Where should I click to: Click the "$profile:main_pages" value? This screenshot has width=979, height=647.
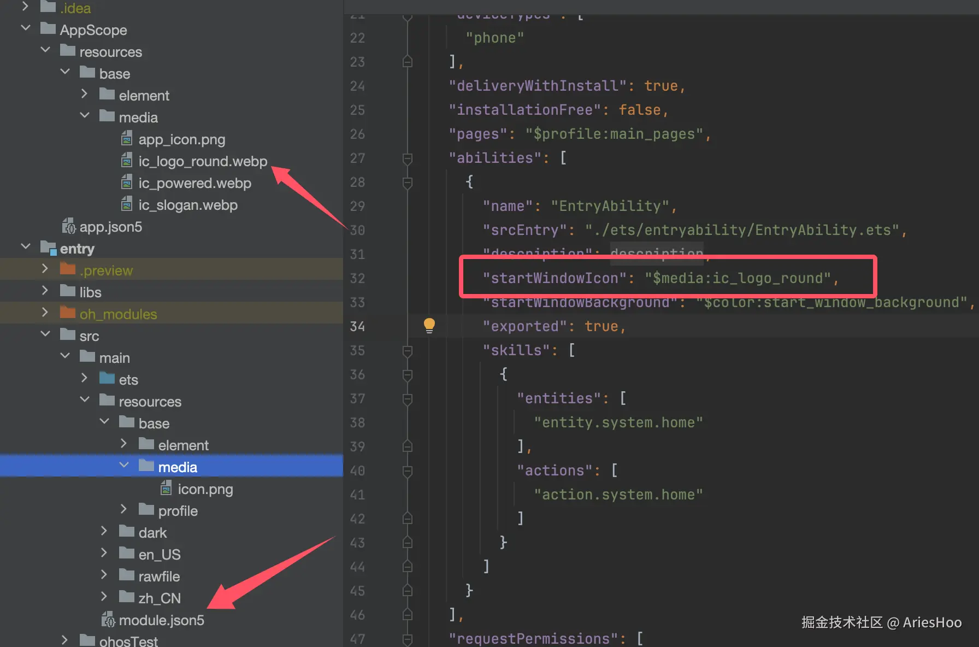pos(614,134)
